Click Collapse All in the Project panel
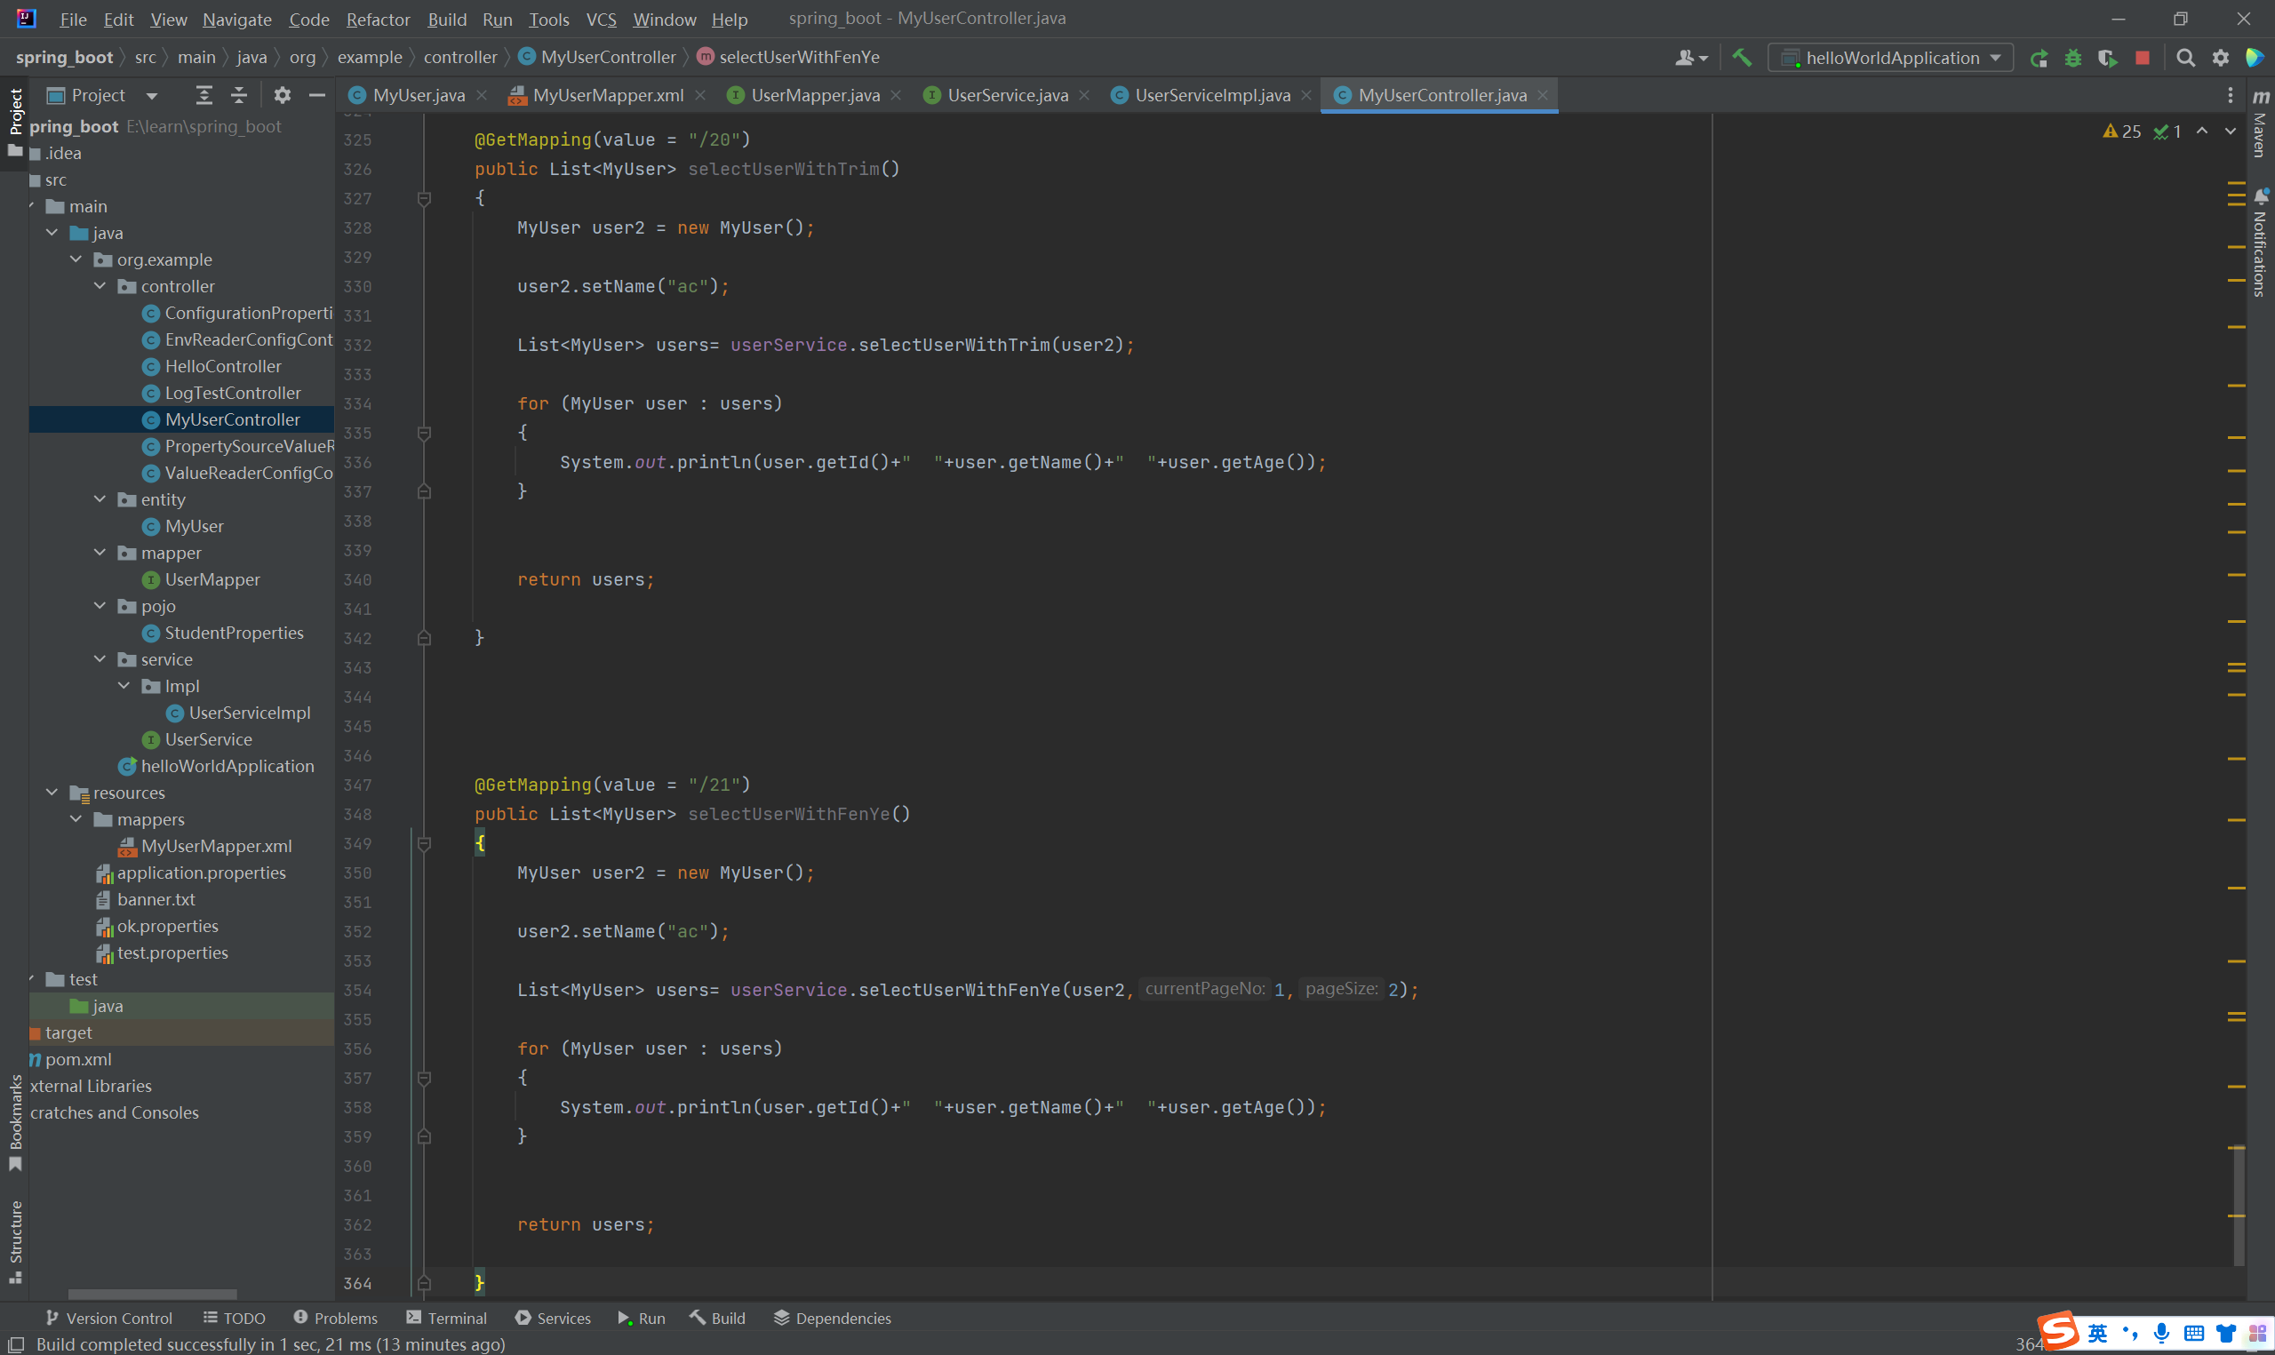This screenshot has height=1355, width=2275. pyautogui.click(x=239, y=95)
